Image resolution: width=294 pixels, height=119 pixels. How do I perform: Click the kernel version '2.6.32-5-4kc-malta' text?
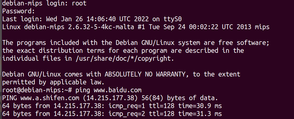[101, 27]
